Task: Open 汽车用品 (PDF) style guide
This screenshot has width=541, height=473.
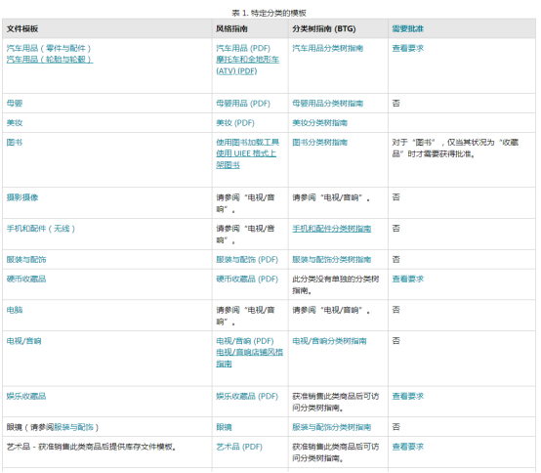Action: pyautogui.click(x=243, y=48)
